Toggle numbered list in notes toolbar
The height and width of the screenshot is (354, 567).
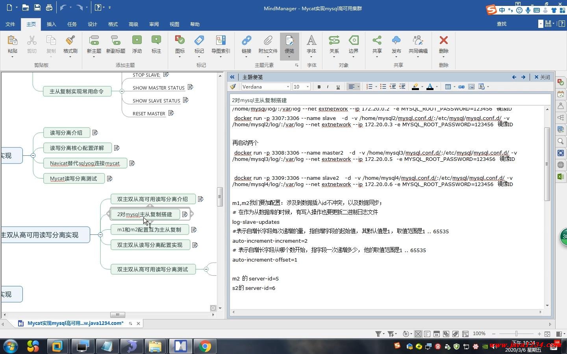(369, 87)
